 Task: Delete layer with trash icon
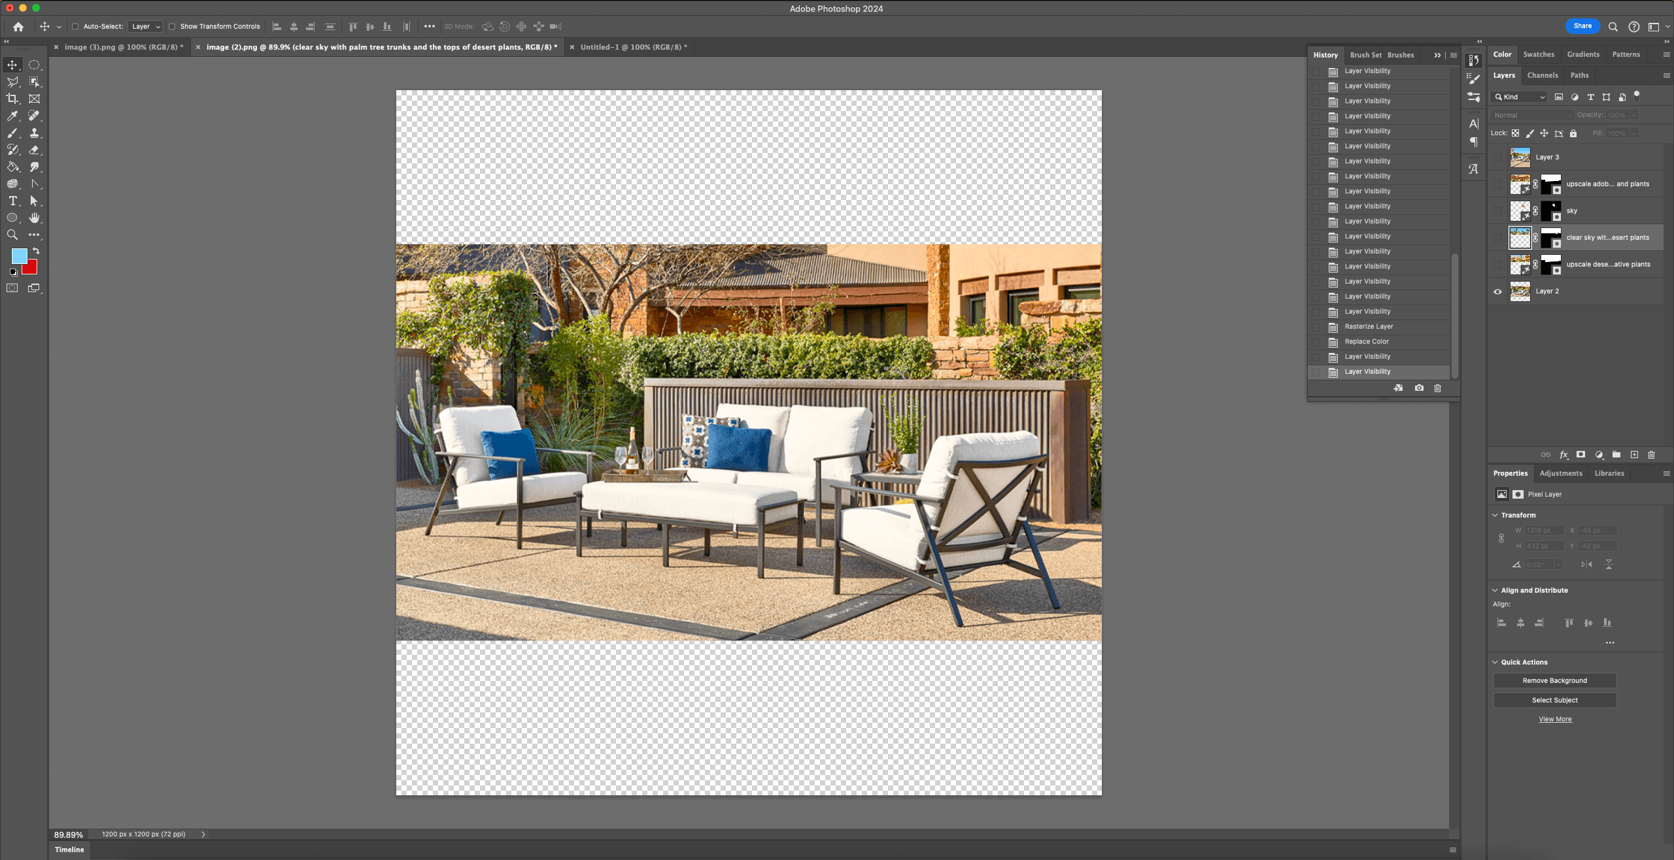(1651, 454)
